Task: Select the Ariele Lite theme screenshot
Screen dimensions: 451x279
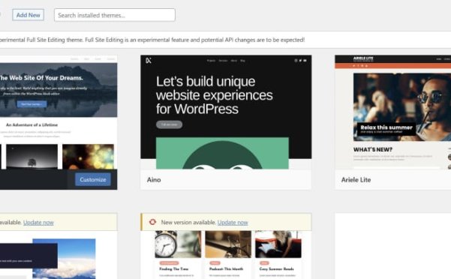Action: click(393, 112)
